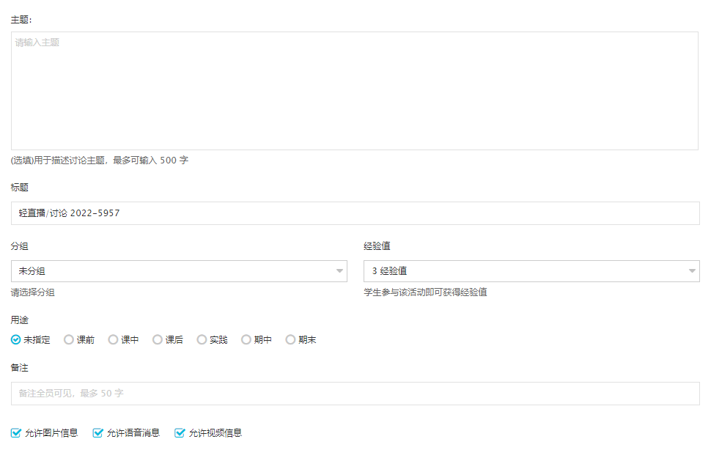Viewport: 711px width, 450px height.
Task: Disable the 允许视频信息 checkbox
Action: [180, 433]
